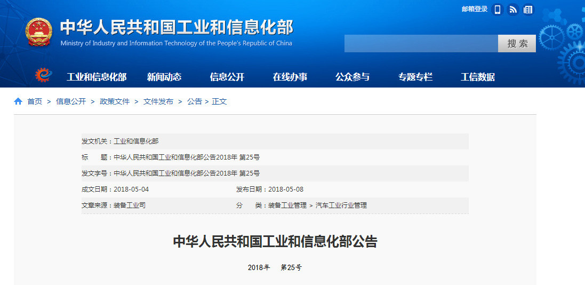585x285 pixels.
Task: Click the 工信数据 navigation menu item
Action: [478, 77]
